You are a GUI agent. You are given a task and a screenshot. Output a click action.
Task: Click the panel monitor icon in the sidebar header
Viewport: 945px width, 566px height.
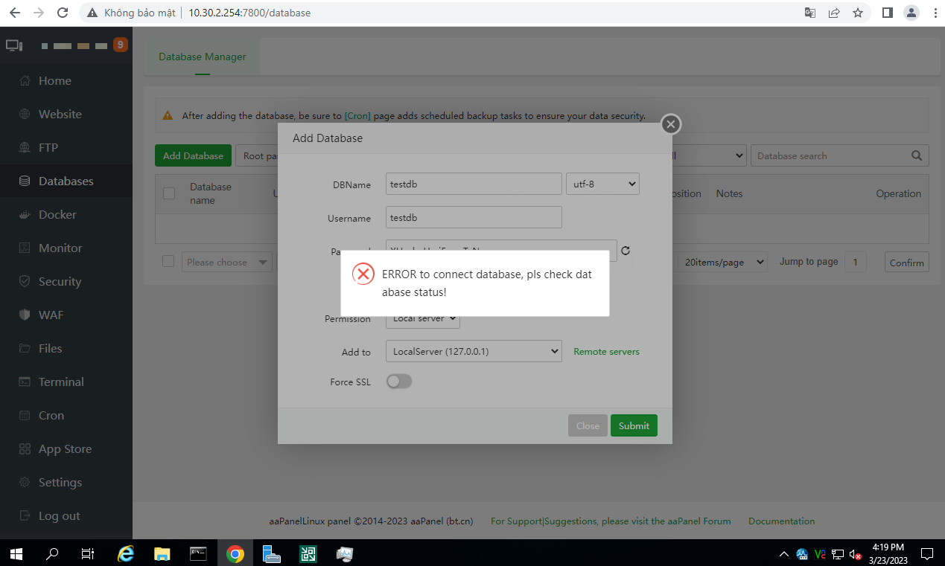point(14,45)
